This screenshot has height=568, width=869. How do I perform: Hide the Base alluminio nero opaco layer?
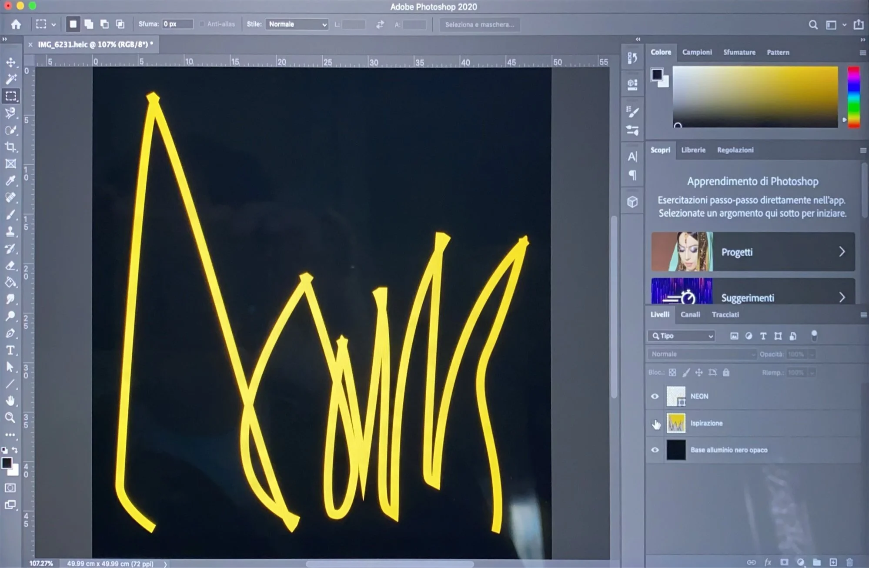(x=655, y=450)
